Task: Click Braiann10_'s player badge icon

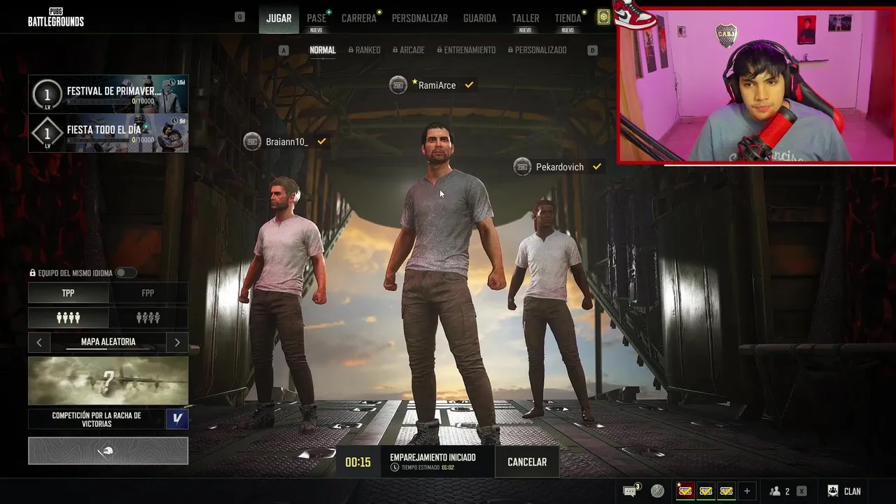Action: click(x=252, y=142)
